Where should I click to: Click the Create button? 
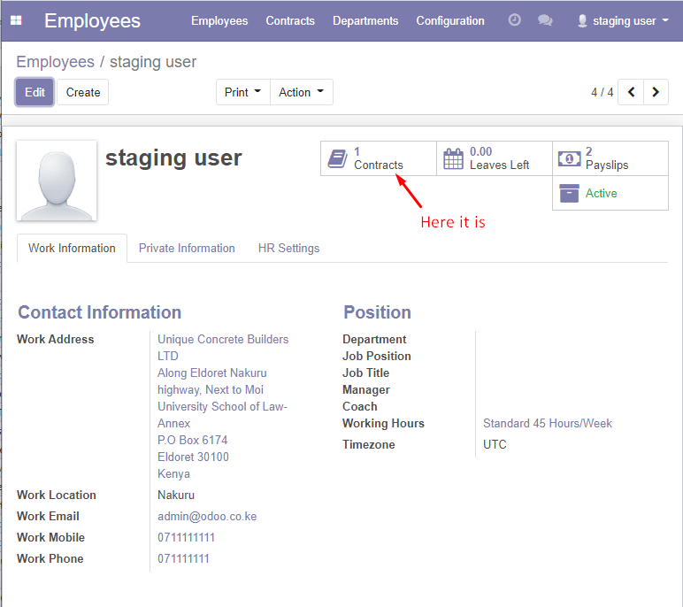(83, 92)
